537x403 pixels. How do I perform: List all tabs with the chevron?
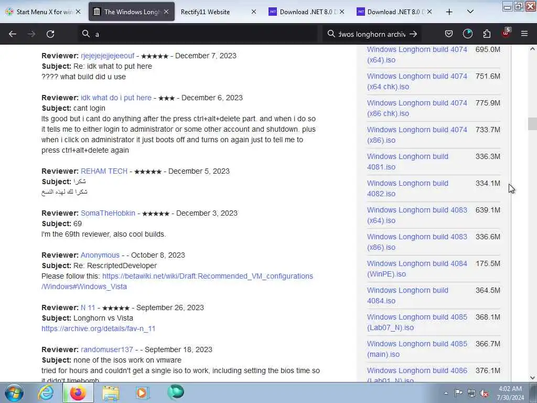point(470,12)
